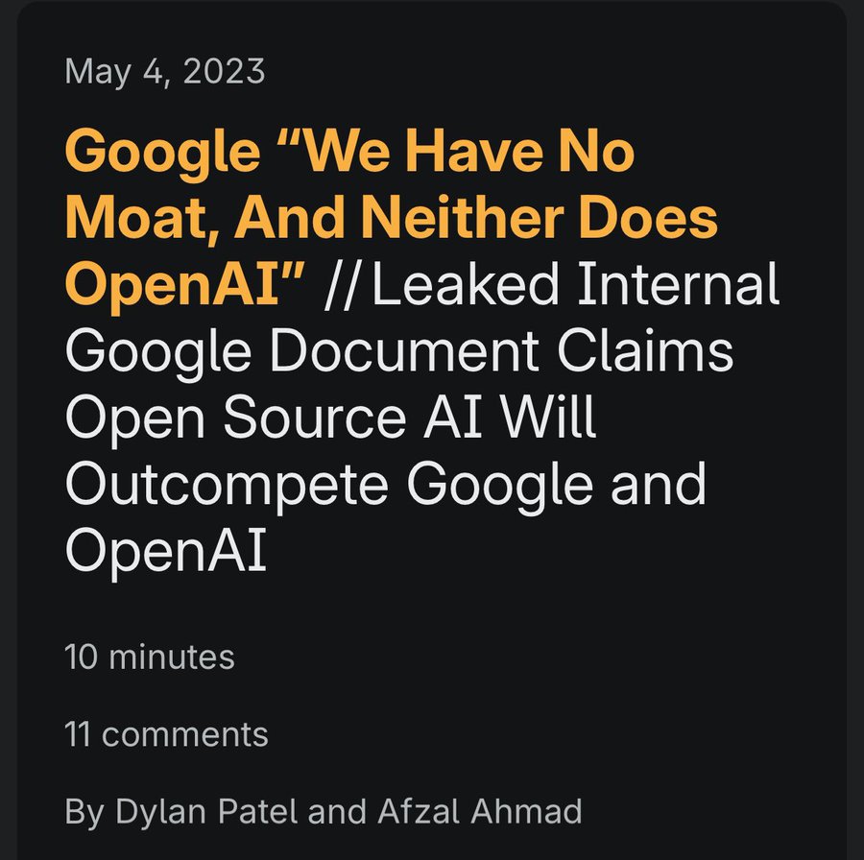Click the "Google Document Claims" subtitle line
The height and width of the screenshot is (860, 864).
pyautogui.click(x=398, y=351)
